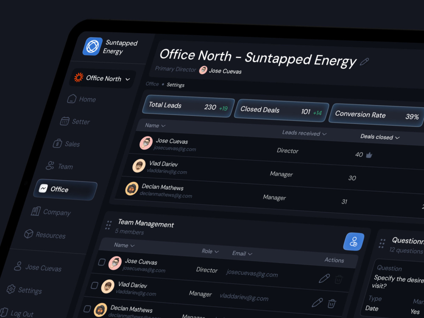Click the Company building icon
Image resolution: width=424 pixels, height=318 pixels.
tap(36, 211)
